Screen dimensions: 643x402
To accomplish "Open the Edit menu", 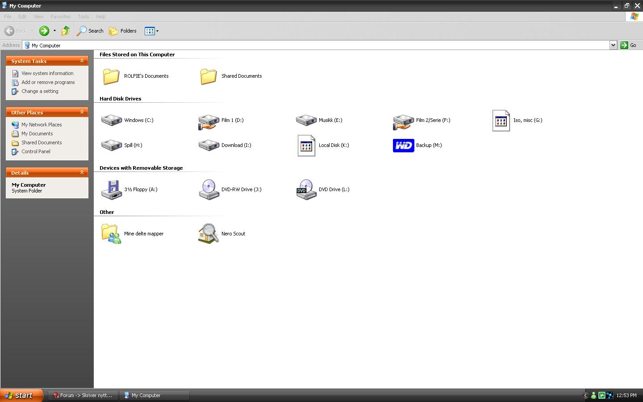I will tap(22, 17).
